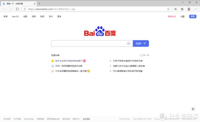Click footer link 百度营销
Screen dimensions: 200x122
pos(40,119)
